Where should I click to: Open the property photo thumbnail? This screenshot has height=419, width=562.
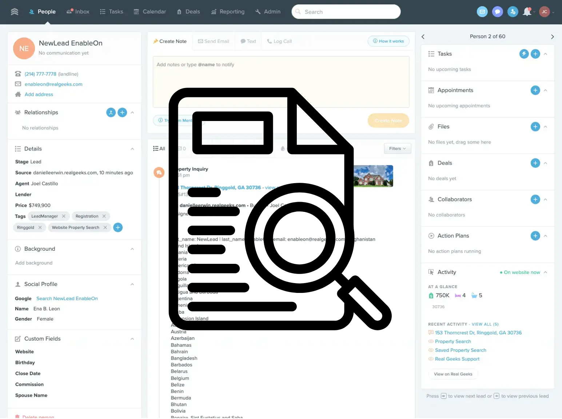coord(373,176)
